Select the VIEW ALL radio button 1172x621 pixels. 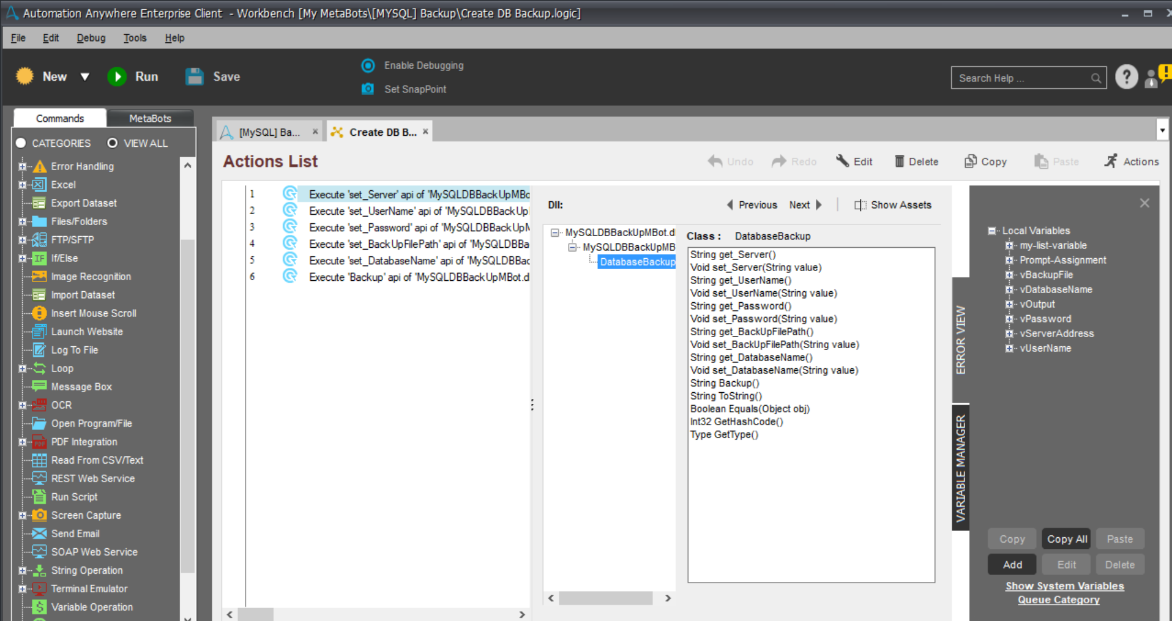(x=112, y=143)
